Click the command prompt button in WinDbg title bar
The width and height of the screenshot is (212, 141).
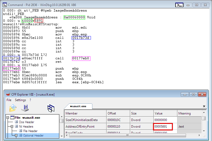pyautogui.click(x=179, y=5)
